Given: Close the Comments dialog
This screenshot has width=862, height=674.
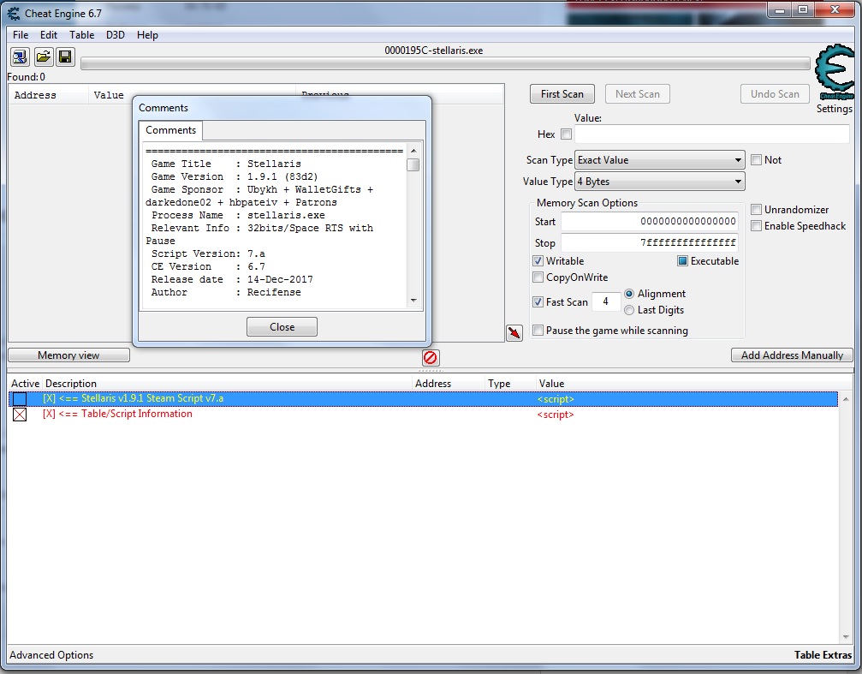Looking at the screenshot, I should pyautogui.click(x=282, y=327).
